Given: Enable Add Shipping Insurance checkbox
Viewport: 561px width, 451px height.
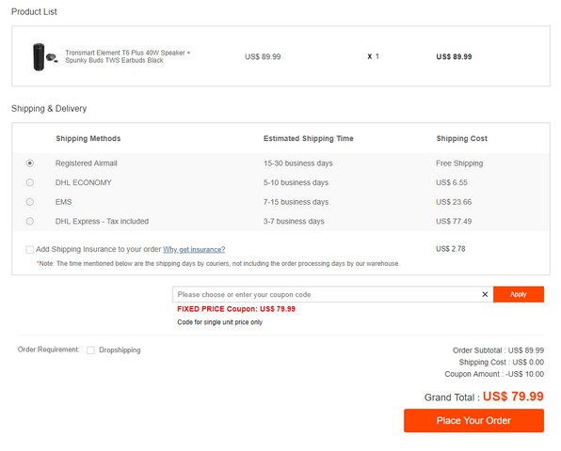Looking at the screenshot, I should 30,249.
